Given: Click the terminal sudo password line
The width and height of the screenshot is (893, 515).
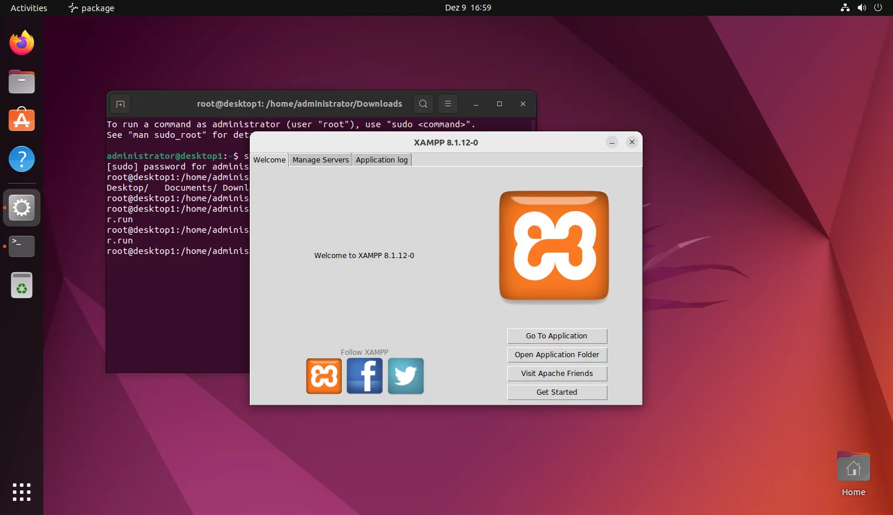Looking at the screenshot, I should [178, 167].
